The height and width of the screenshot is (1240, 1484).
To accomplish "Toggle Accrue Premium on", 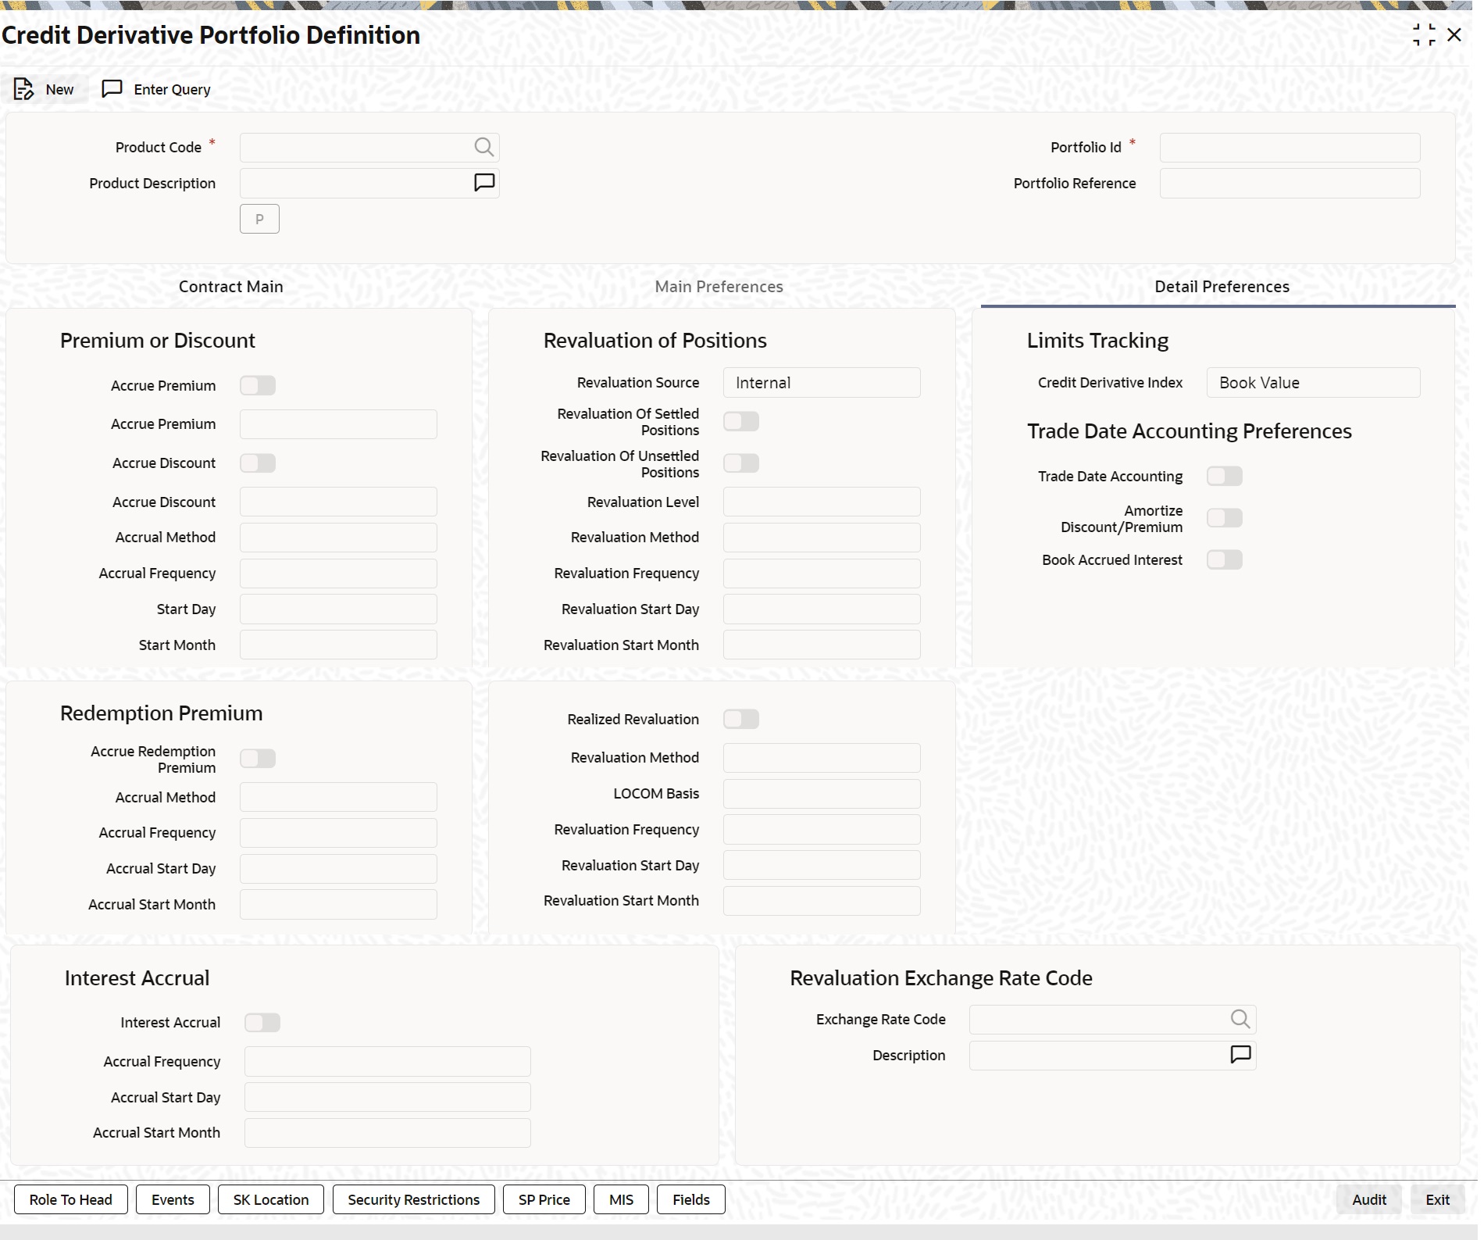I will pyautogui.click(x=258, y=385).
